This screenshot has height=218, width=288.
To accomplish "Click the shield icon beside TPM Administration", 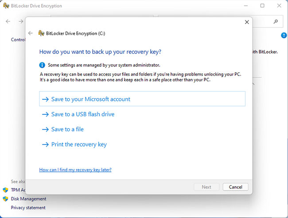I will coord(5,190).
